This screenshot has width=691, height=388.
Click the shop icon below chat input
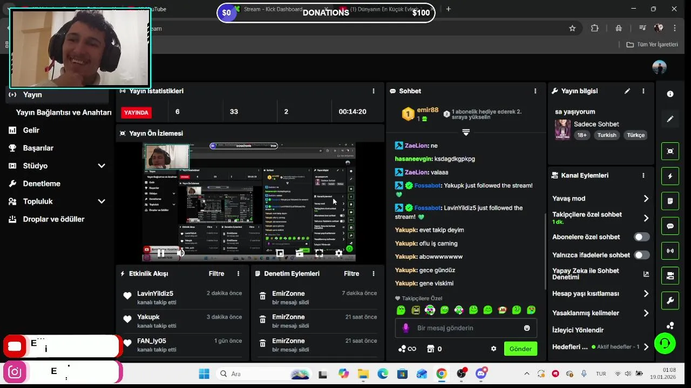(x=430, y=349)
